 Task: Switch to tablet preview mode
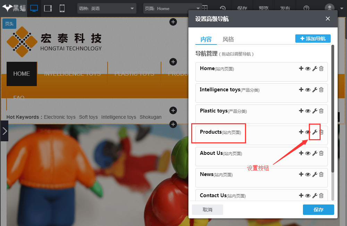[48, 8]
